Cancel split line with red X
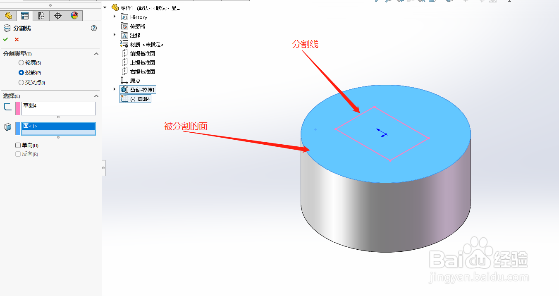The height and width of the screenshot is (296, 559). [x=17, y=39]
